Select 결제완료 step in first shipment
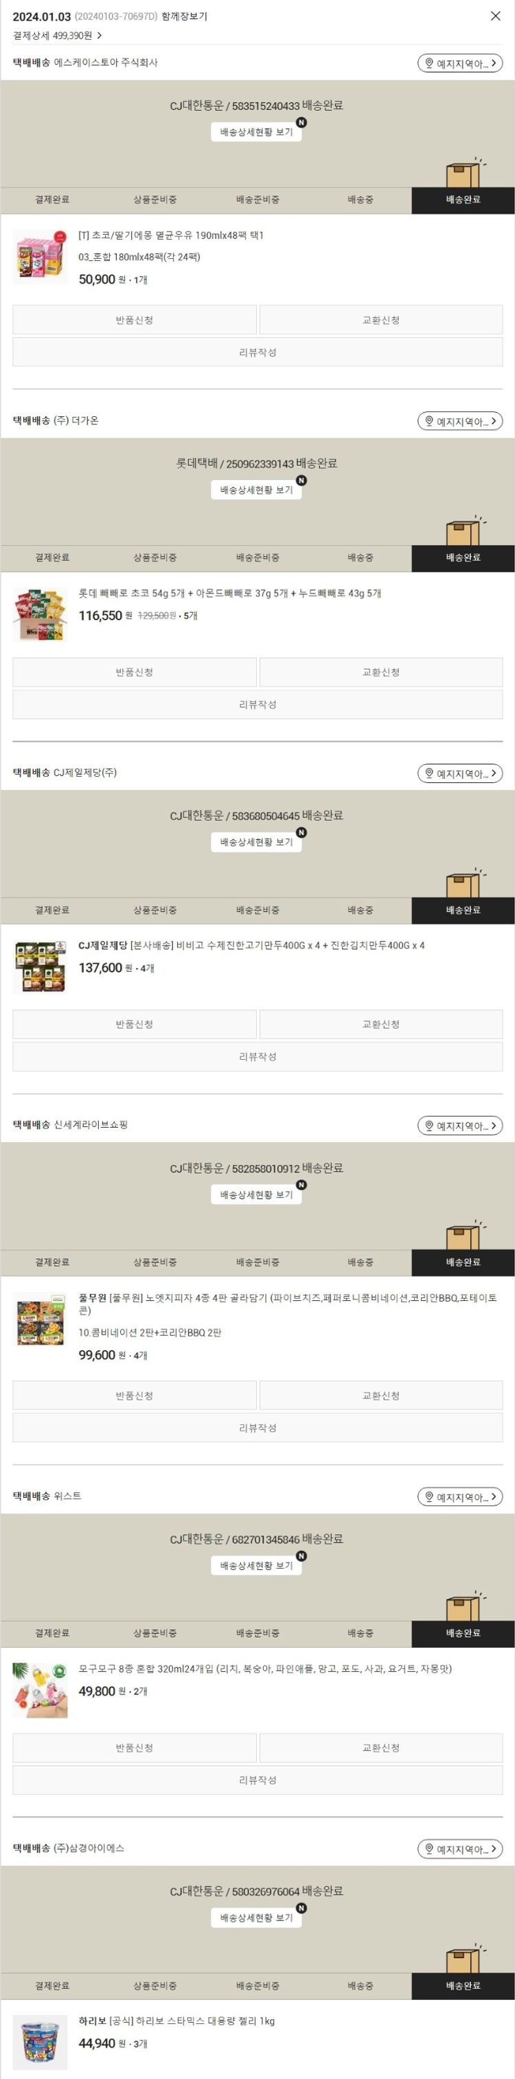This screenshot has height=2079, width=515. (x=51, y=199)
